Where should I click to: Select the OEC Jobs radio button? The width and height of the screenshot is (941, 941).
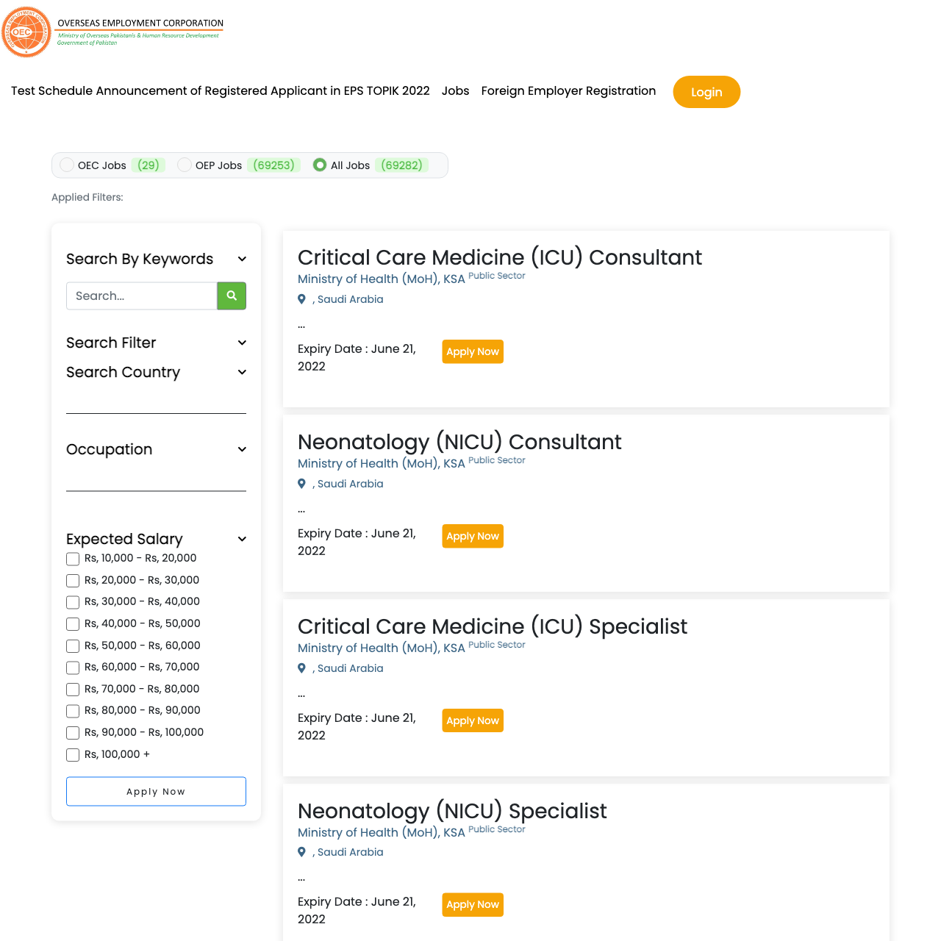pos(67,165)
